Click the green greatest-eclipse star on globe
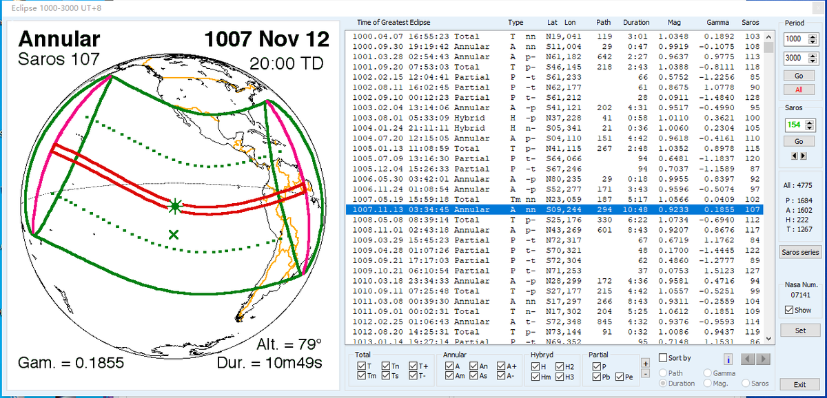 click(175, 205)
